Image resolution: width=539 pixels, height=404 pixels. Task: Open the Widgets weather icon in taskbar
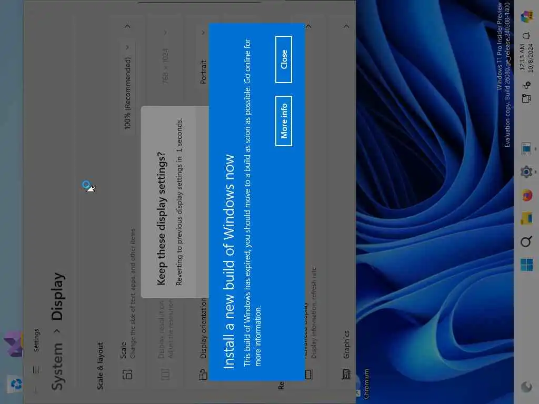(526, 387)
